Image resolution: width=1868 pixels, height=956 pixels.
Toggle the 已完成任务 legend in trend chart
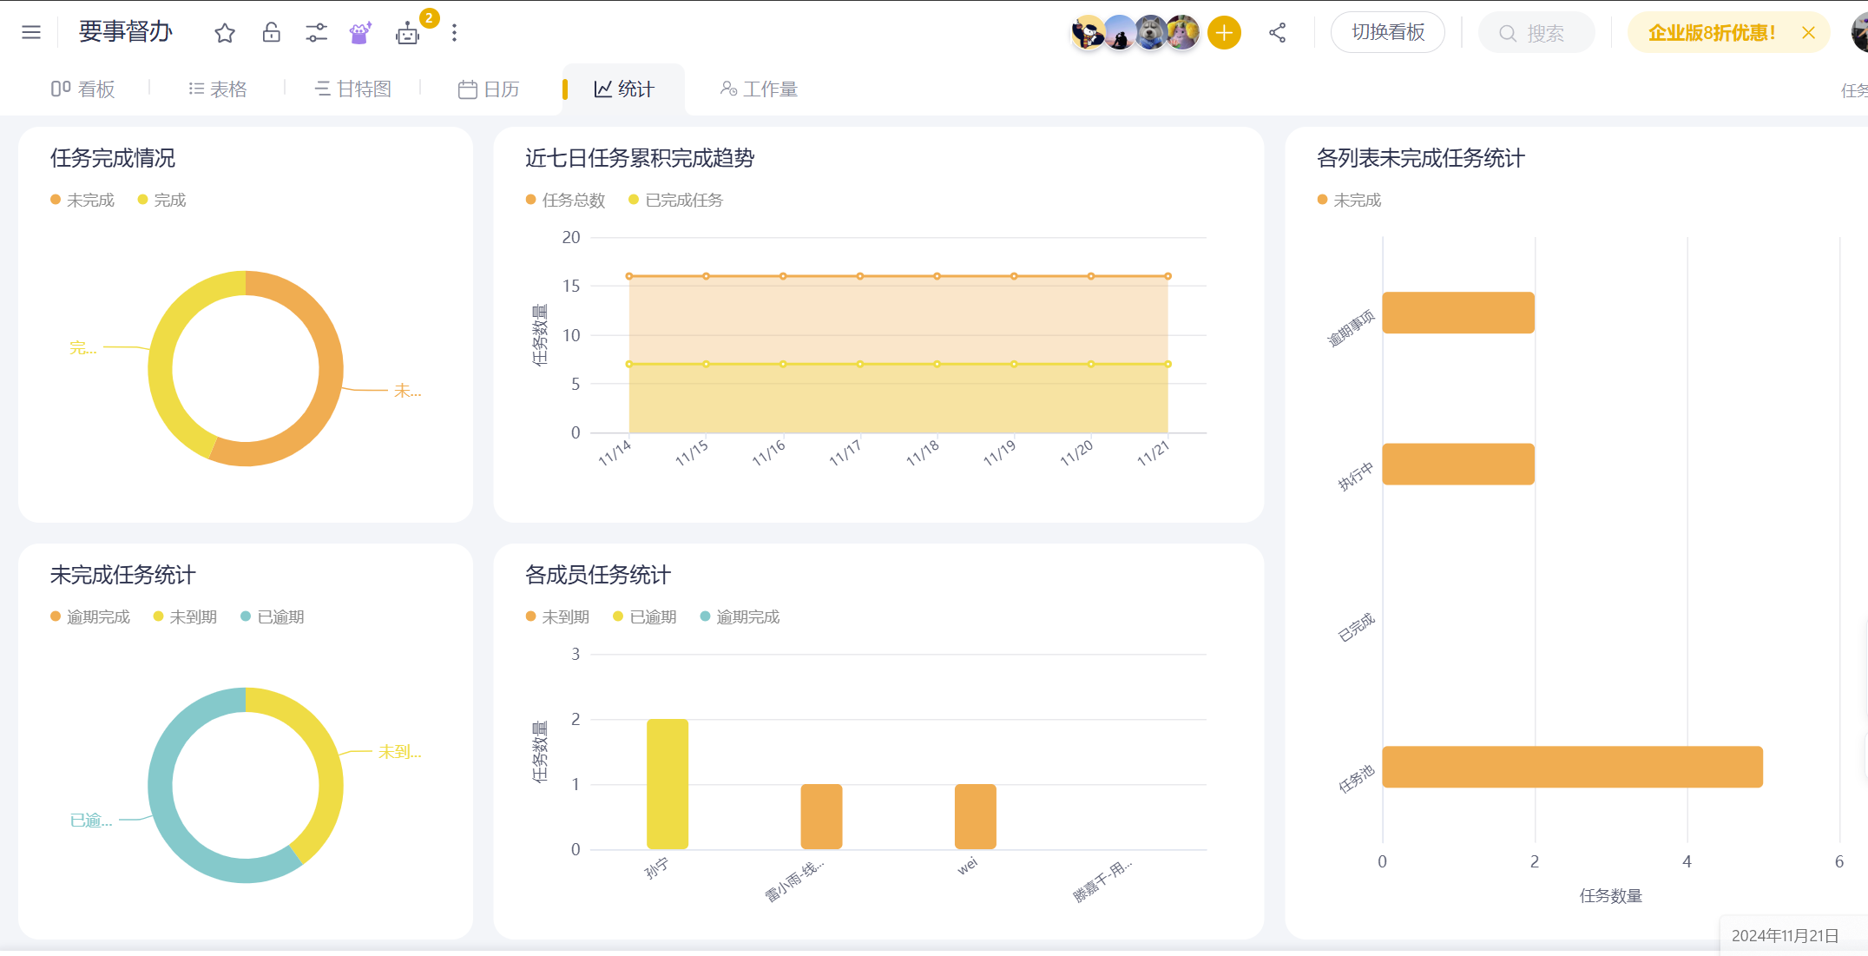[675, 200]
